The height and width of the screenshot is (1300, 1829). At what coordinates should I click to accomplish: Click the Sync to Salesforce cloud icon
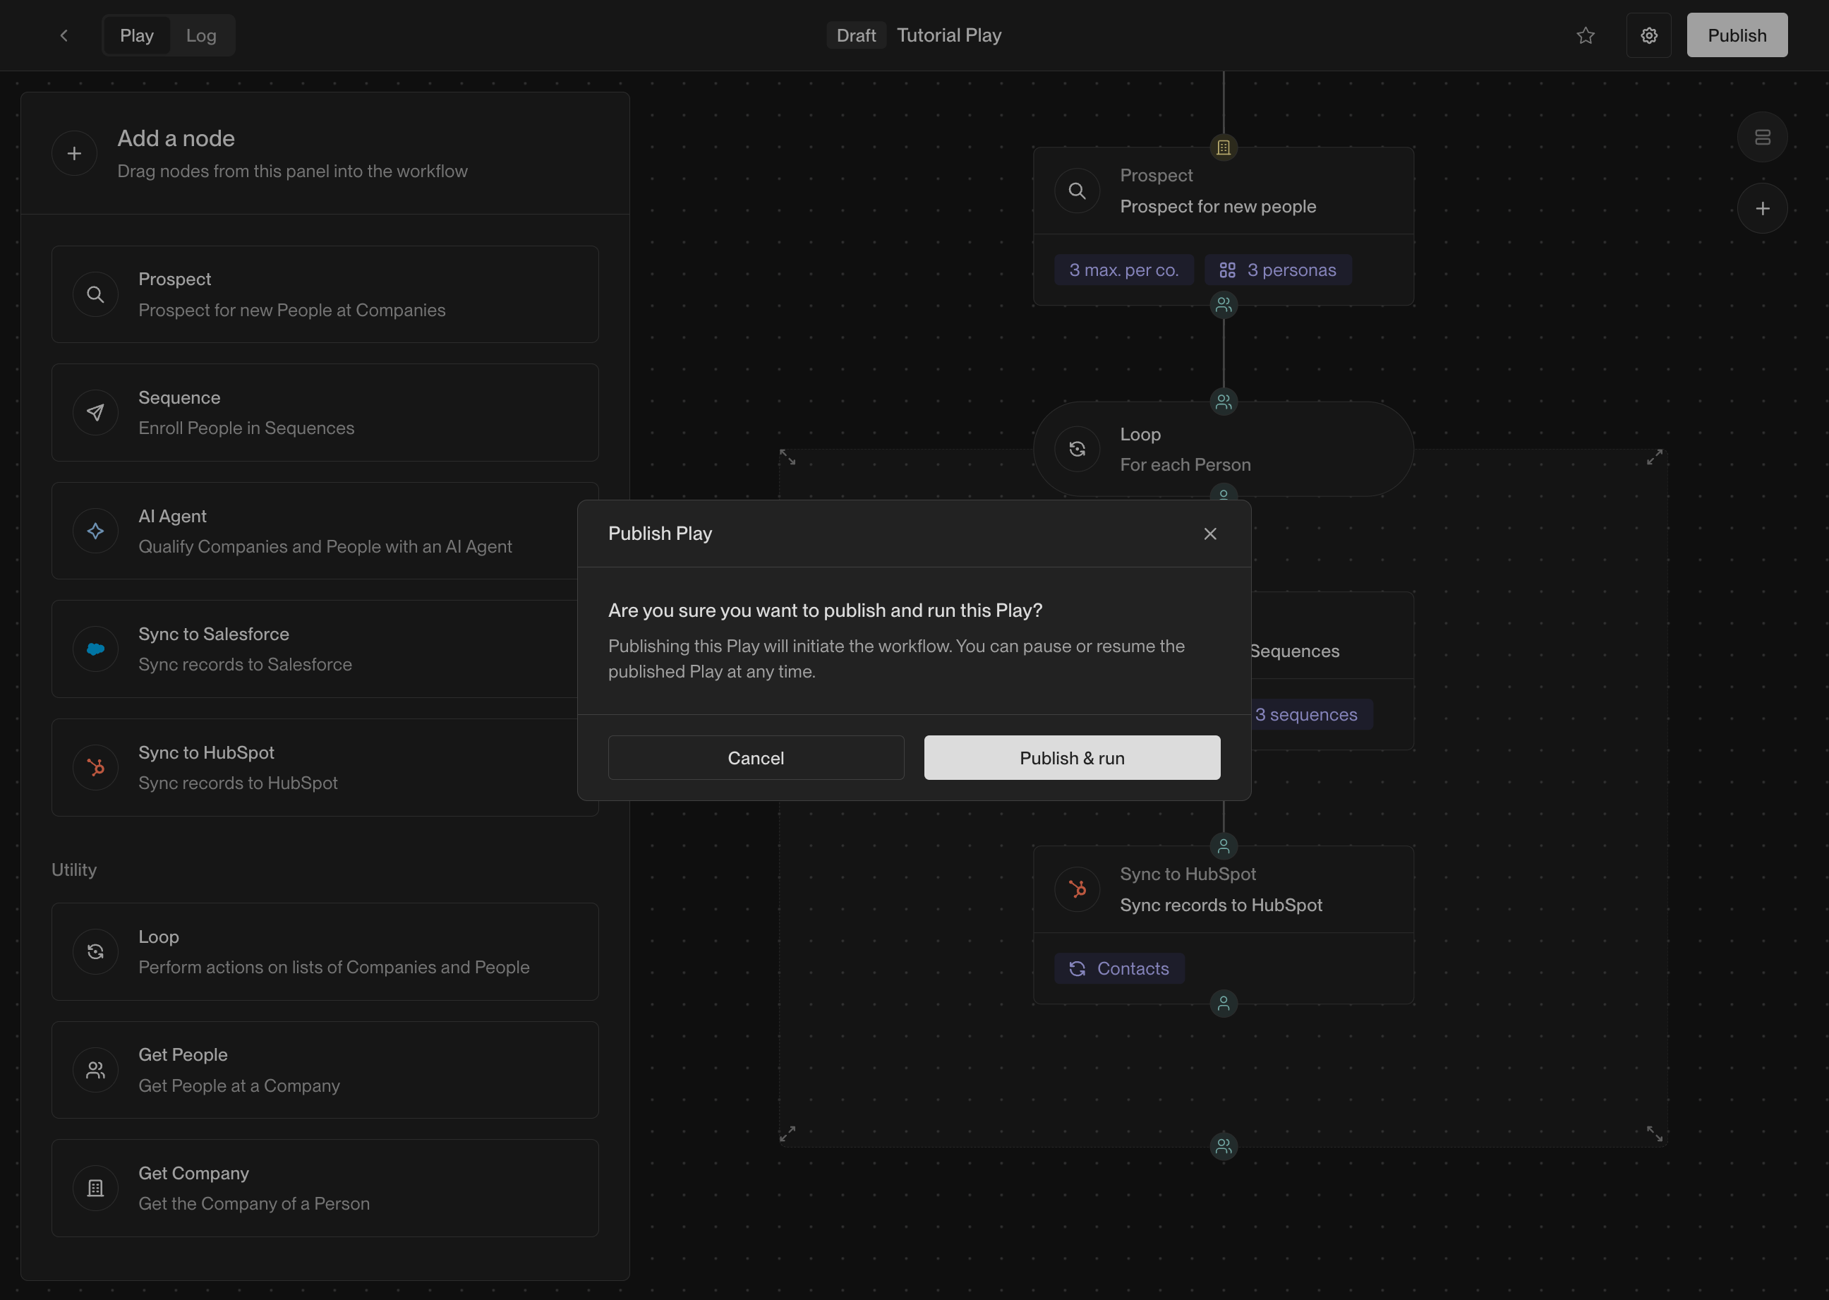click(95, 649)
